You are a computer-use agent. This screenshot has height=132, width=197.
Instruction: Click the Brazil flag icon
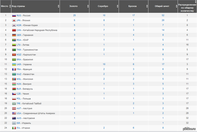(14, 60)
